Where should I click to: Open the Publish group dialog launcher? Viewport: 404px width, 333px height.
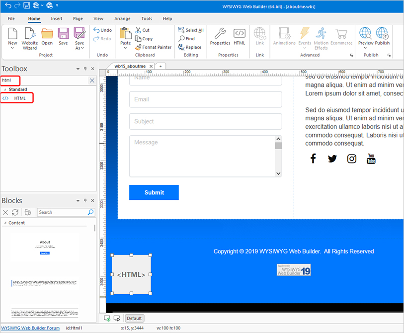point(389,55)
